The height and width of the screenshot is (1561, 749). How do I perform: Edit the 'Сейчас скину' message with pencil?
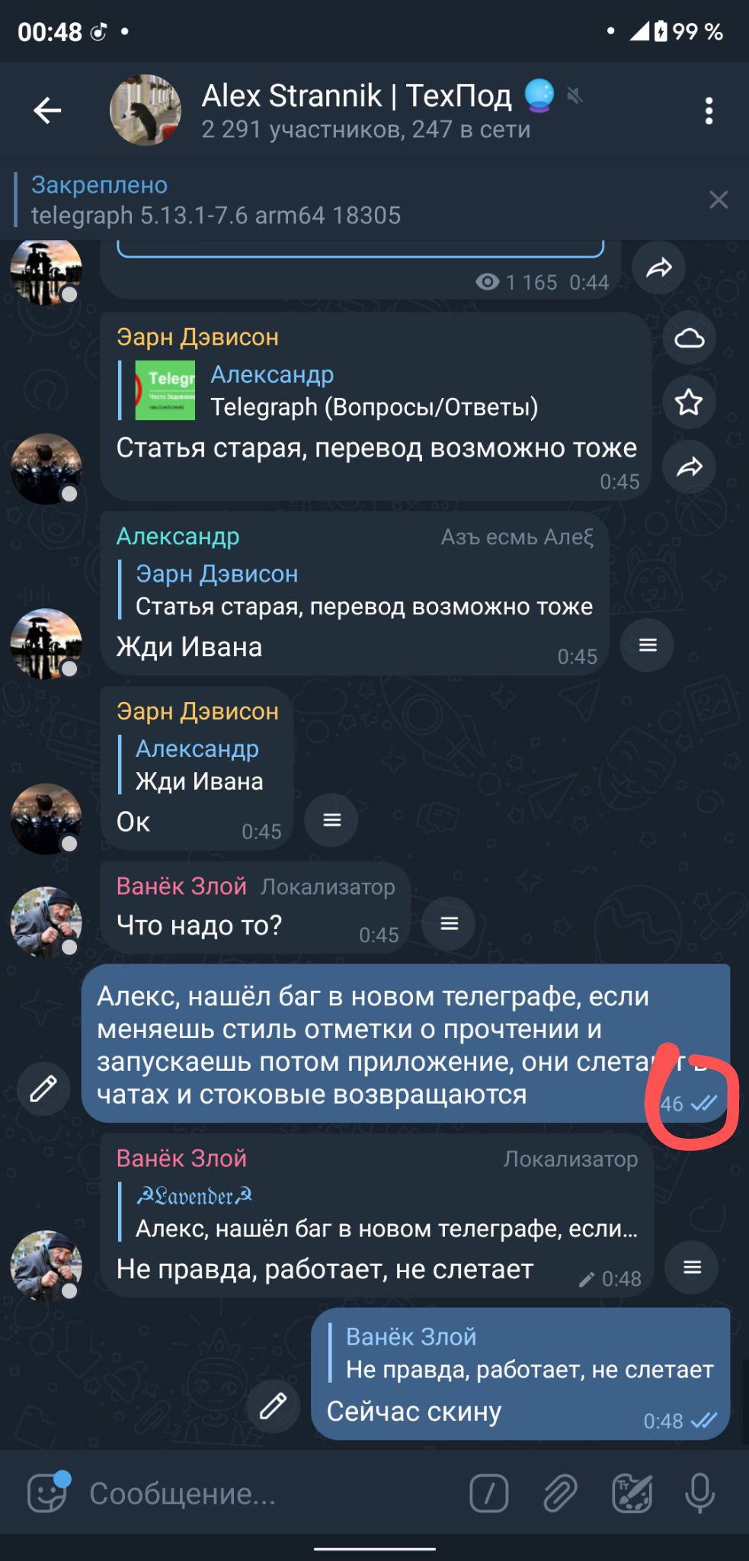click(273, 1406)
